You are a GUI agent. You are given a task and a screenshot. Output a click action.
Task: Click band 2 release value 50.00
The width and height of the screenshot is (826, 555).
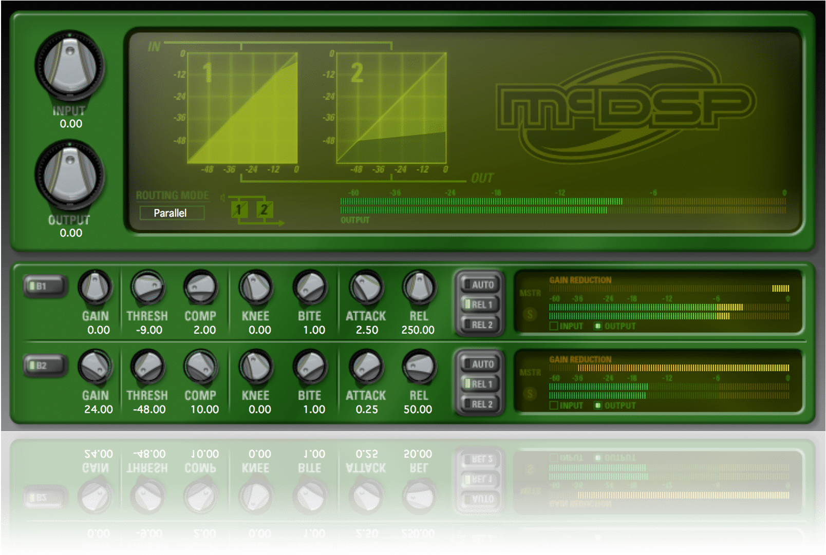[x=418, y=410]
